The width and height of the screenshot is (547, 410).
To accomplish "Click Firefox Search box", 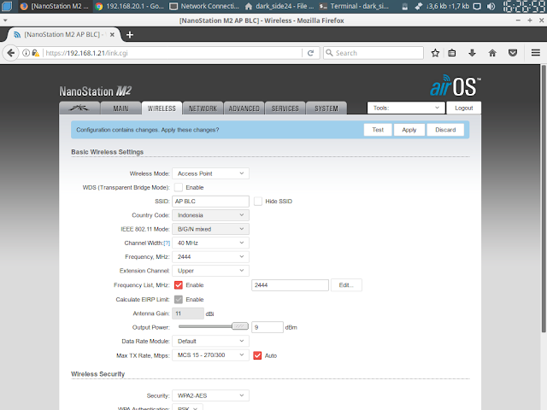I will point(373,53).
